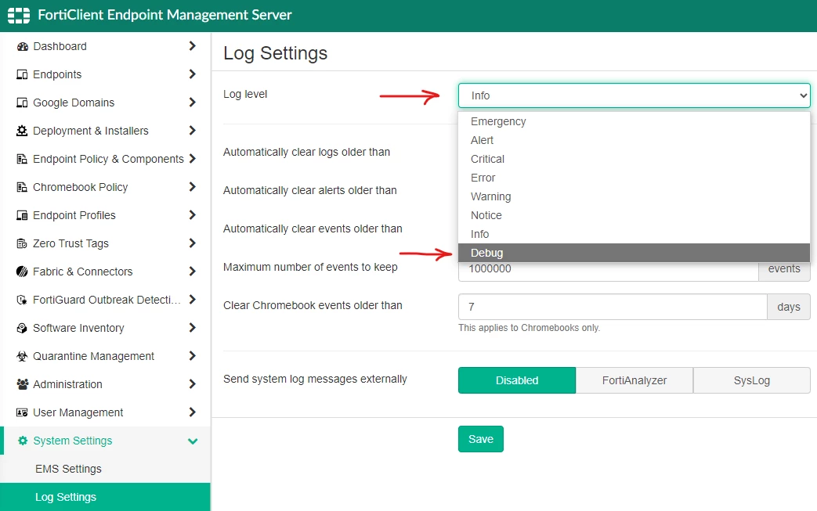Click the Deployment & Installers gear icon

[x=22, y=131]
